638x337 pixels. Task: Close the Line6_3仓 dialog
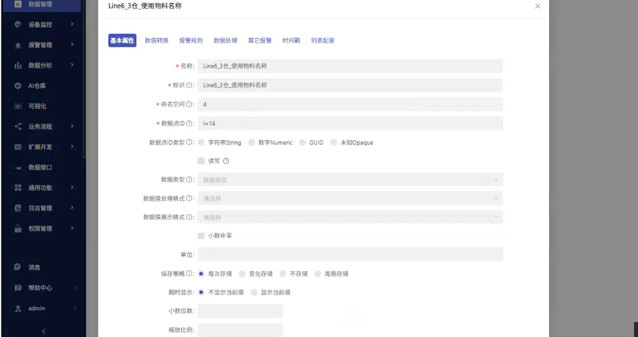(537, 6)
